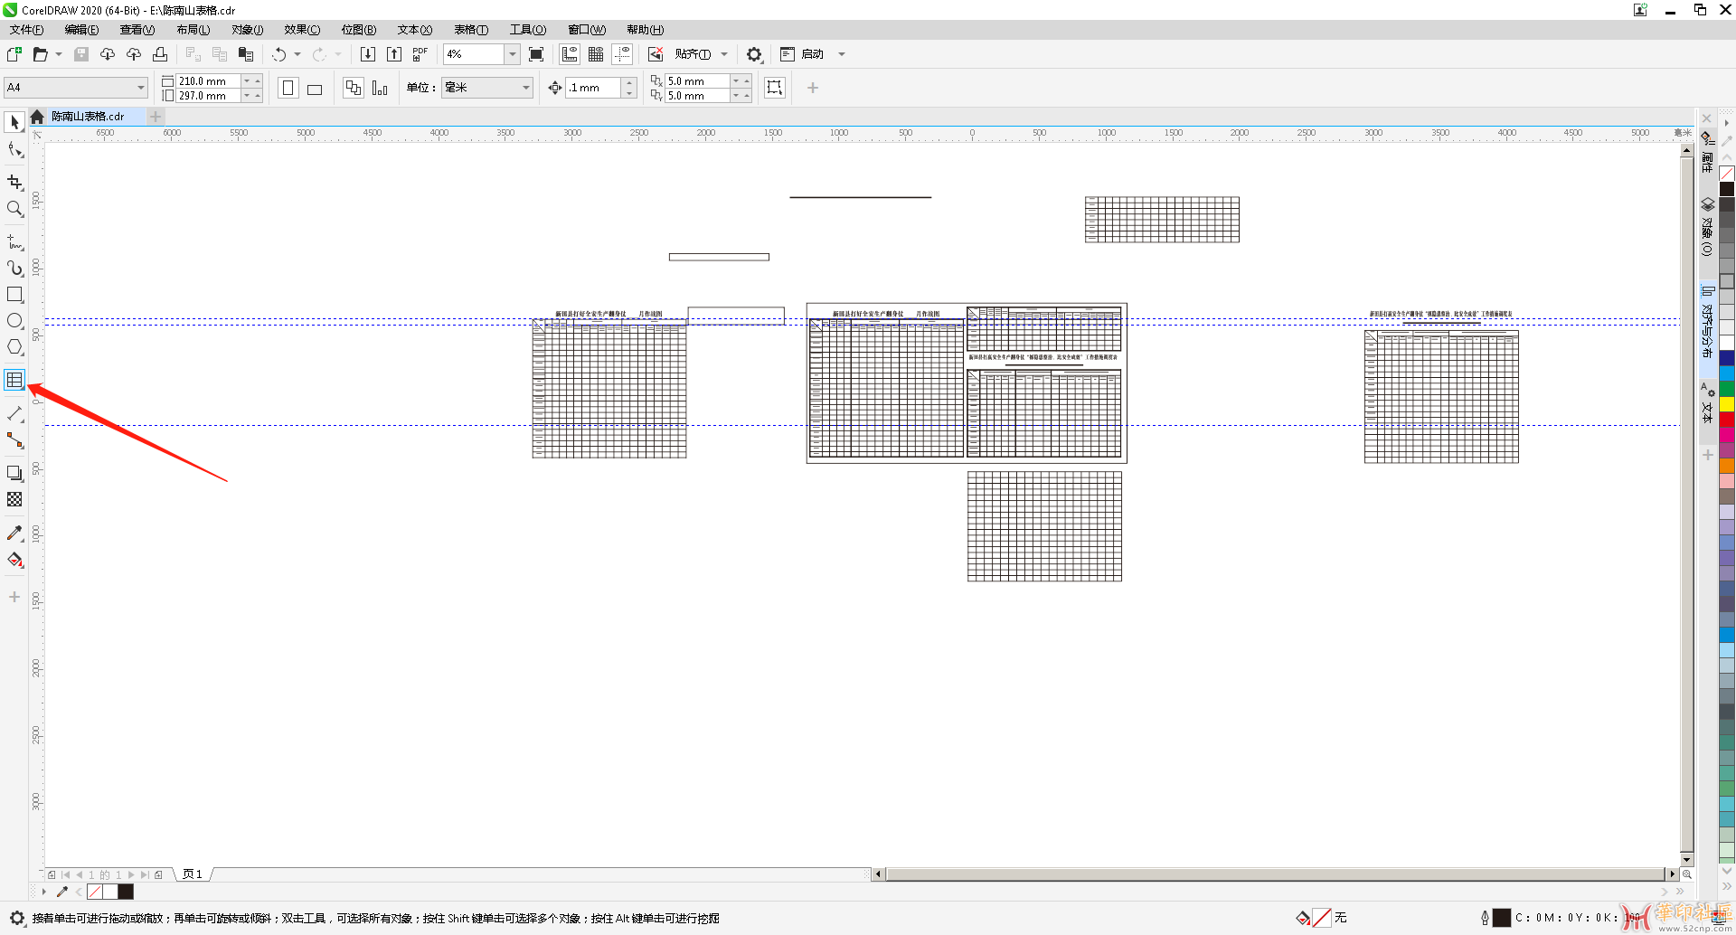Expand the A4 page size dropdown

(x=141, y=88)
